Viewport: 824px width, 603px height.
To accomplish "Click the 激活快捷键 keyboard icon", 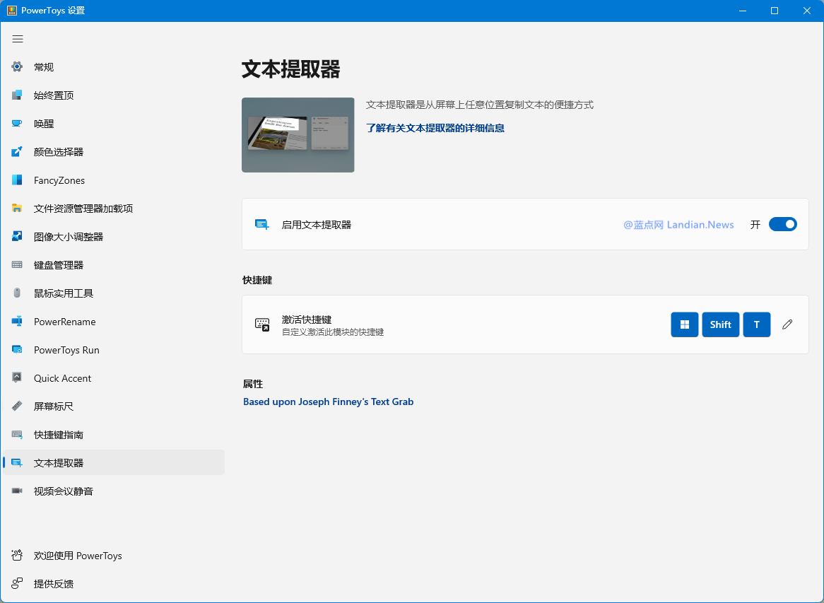I will pos(261,324).
